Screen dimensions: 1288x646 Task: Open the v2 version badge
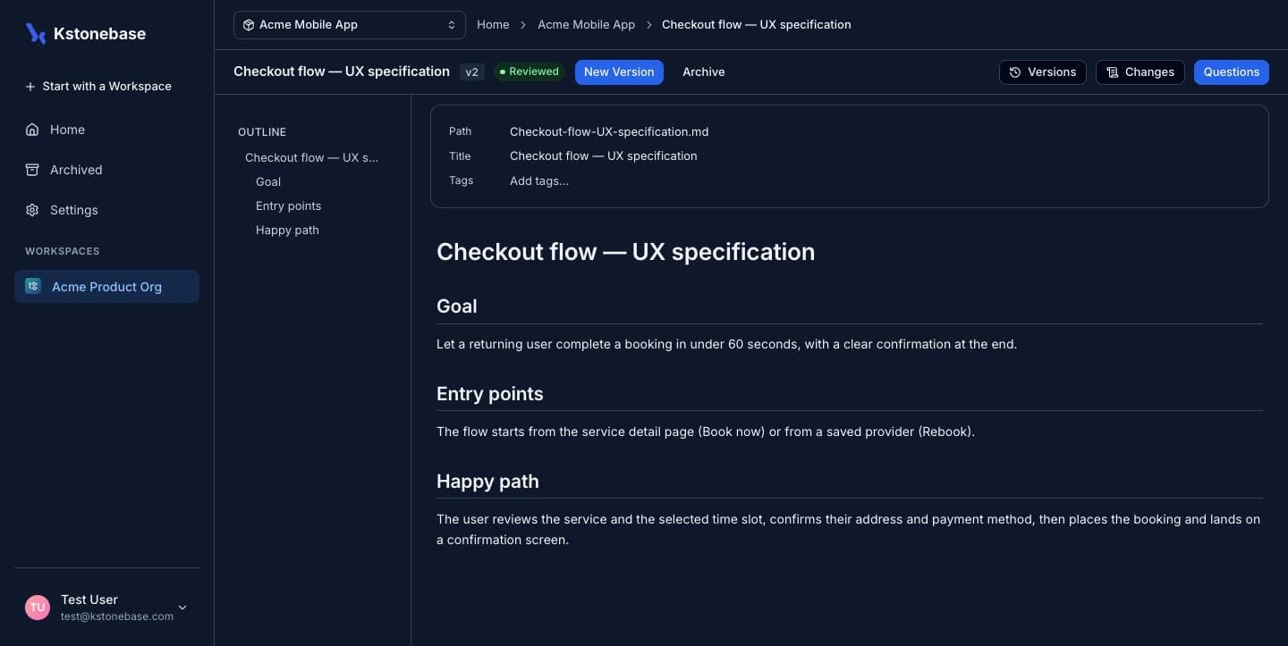pos(472,72)
